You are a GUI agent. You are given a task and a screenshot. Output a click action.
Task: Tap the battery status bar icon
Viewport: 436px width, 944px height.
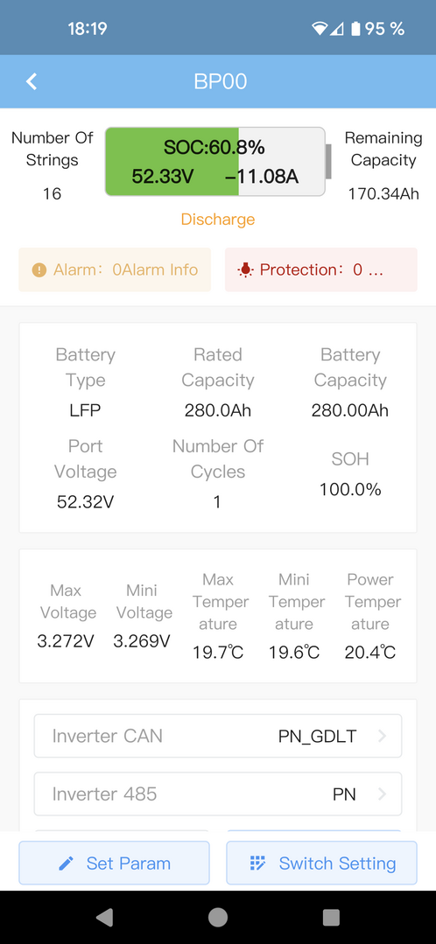tap(356, 28)
